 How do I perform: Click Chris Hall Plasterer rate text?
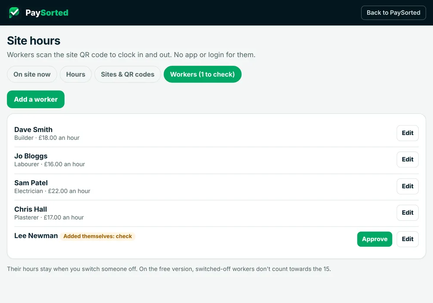[49, 217]
